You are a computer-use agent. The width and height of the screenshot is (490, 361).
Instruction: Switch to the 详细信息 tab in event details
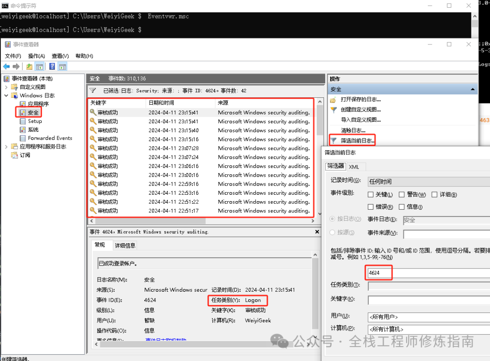pyautogui.click(x=125, y=246)
